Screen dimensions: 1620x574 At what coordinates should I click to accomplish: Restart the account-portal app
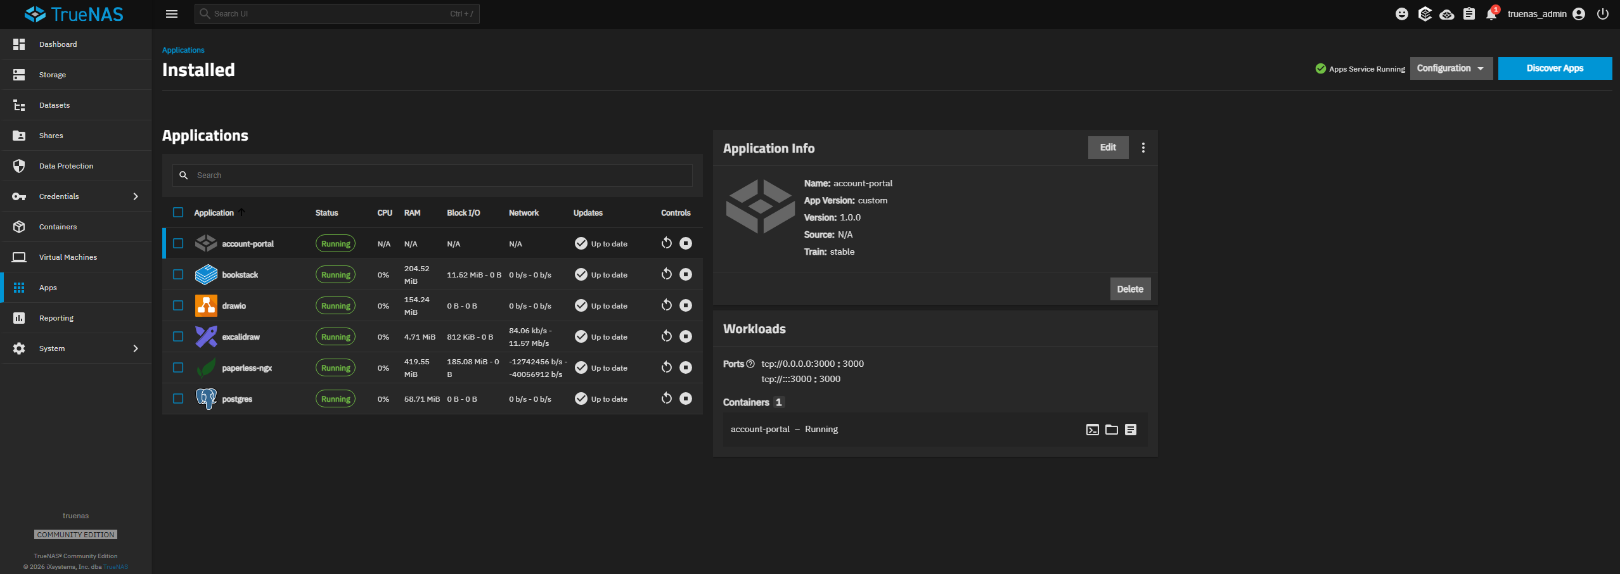tap(666, 243)
